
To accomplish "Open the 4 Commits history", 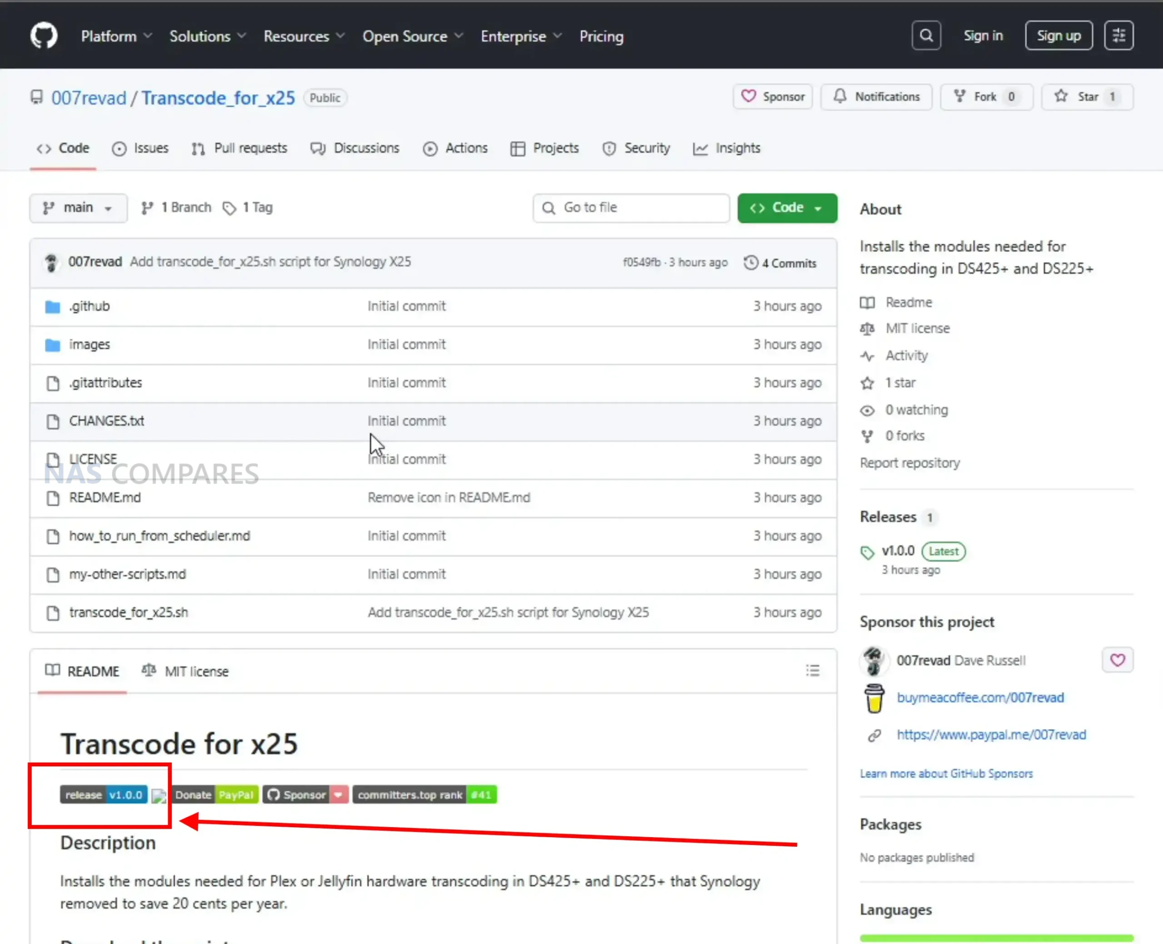I will tap(780, 263).
